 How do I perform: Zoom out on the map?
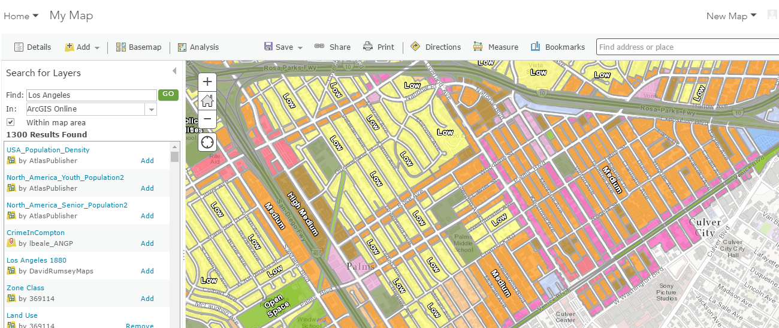coord(207,119)
